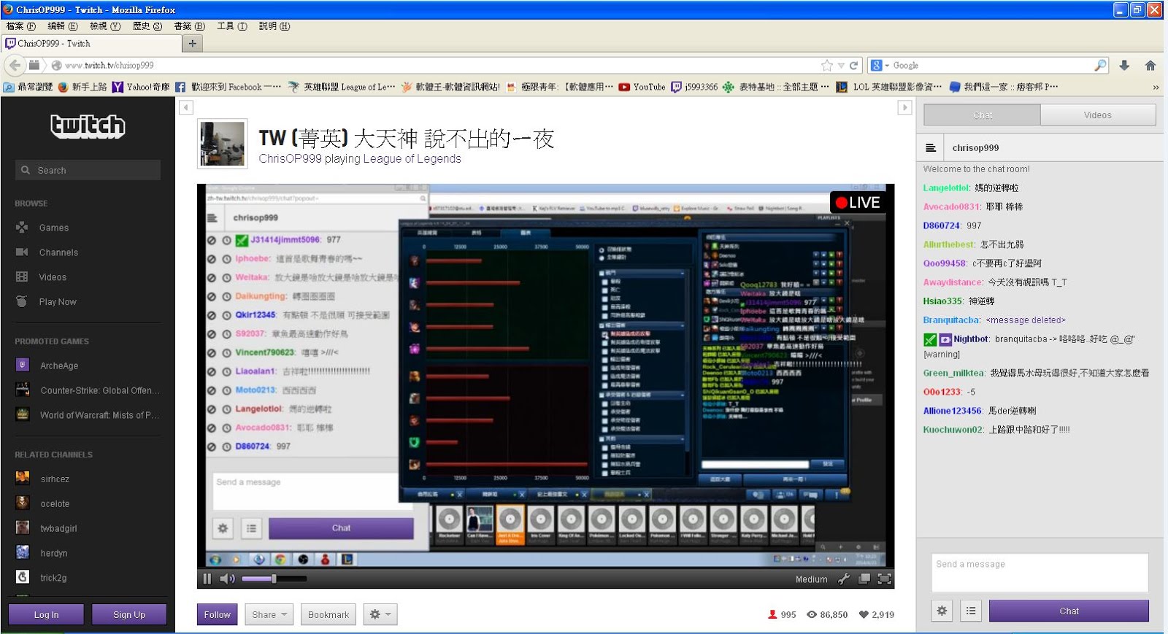Open sirhcez channel avatar
This screenshot has height=634, width=1168.
pyautogui.click(x=23, y=479)
